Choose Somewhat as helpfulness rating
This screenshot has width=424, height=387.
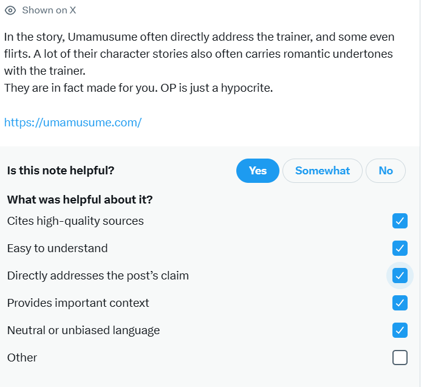click(x=323, y=171)
